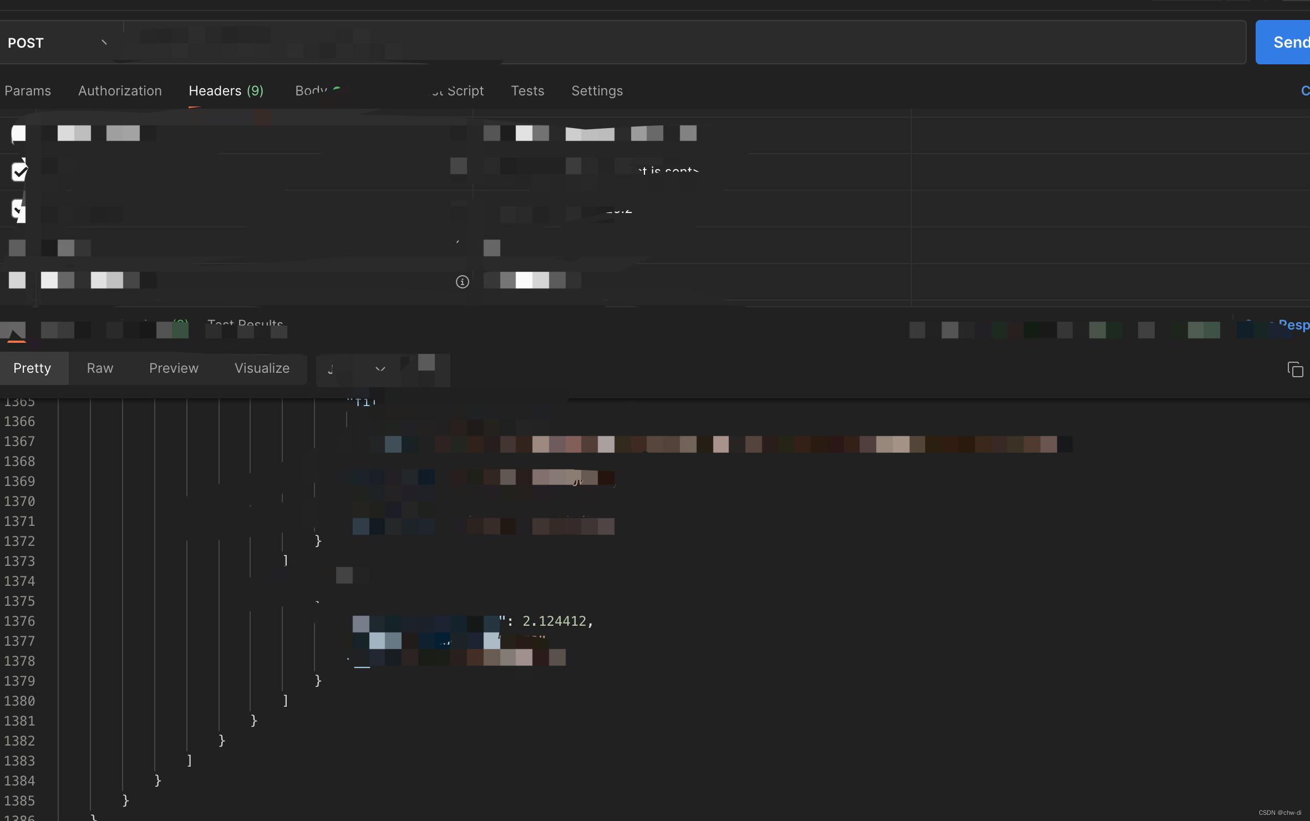Select the Headers (9) tab
1310x821 pixels.
[x=226, y=91]
